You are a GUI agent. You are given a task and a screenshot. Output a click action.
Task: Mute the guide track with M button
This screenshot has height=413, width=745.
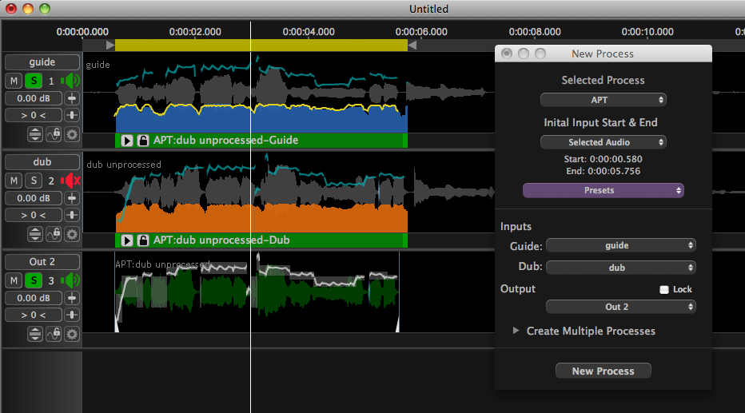click(14, 81)
